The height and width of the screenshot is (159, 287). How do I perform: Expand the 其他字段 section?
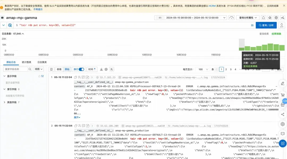pyautogui.click(x=5, y=102)
